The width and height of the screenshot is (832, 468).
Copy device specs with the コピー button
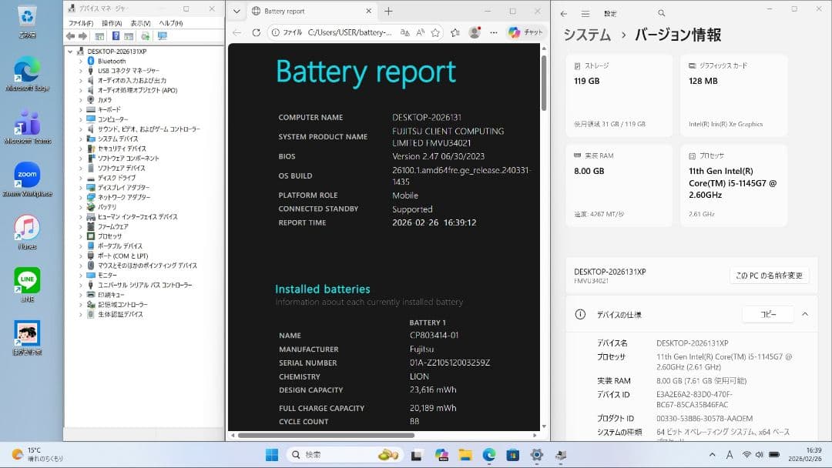767,314
